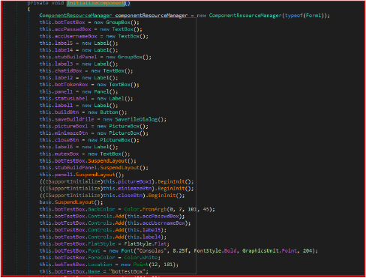Click the 'this.saveBuildFile = new SaveFileDialog();' line
Image resolution: width=366 pixels, height=278 pixels.
click(103, 119)
